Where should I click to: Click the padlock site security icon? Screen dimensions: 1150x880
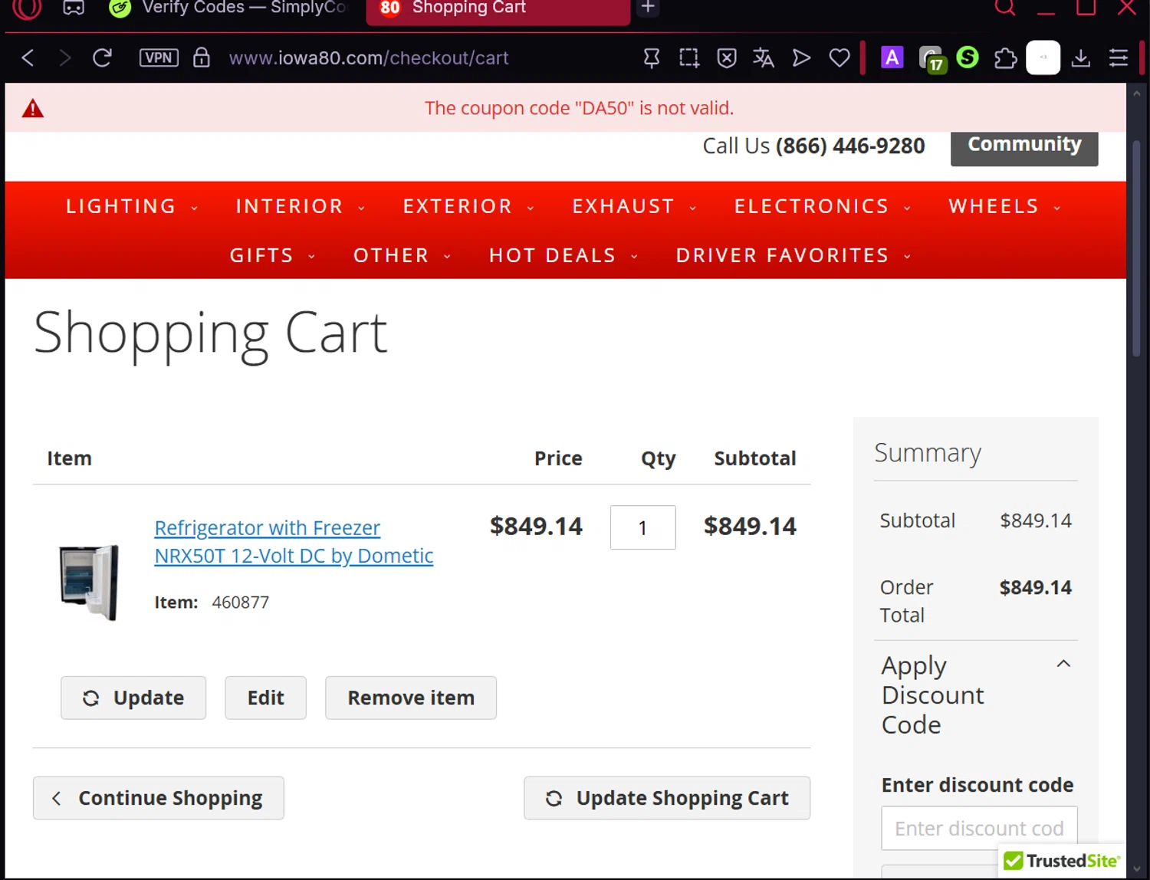202,57
